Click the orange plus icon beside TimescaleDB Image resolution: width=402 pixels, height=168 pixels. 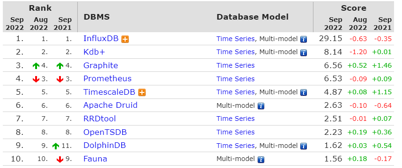point(142,92)
